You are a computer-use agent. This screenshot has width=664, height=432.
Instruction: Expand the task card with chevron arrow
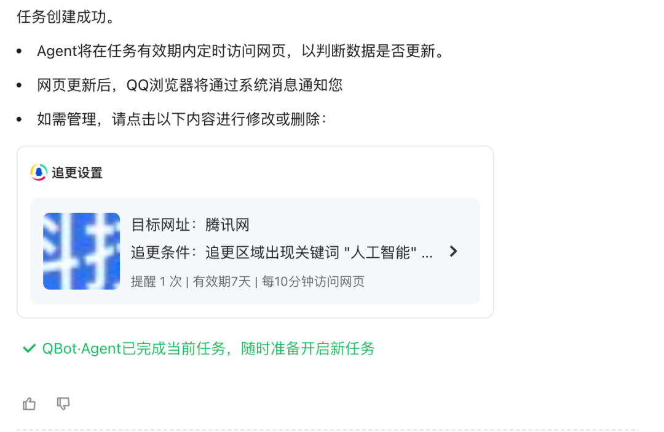point(453,251)
